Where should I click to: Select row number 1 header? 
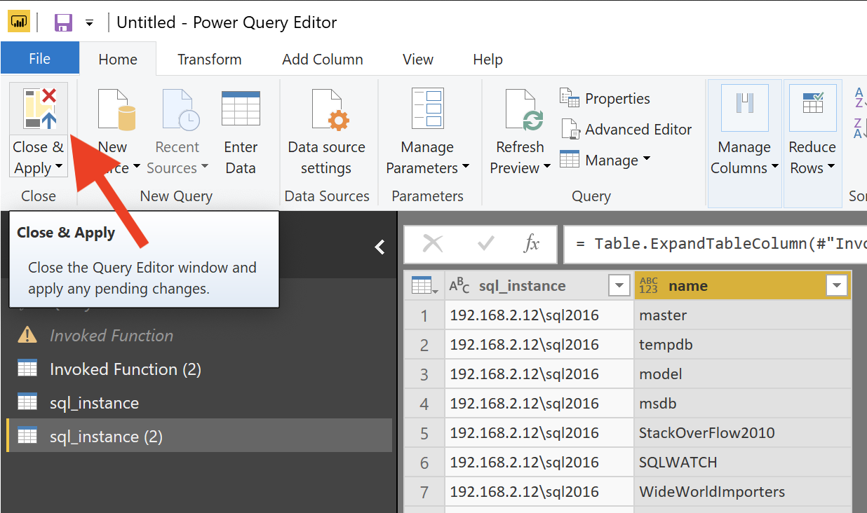click(424, 315)
